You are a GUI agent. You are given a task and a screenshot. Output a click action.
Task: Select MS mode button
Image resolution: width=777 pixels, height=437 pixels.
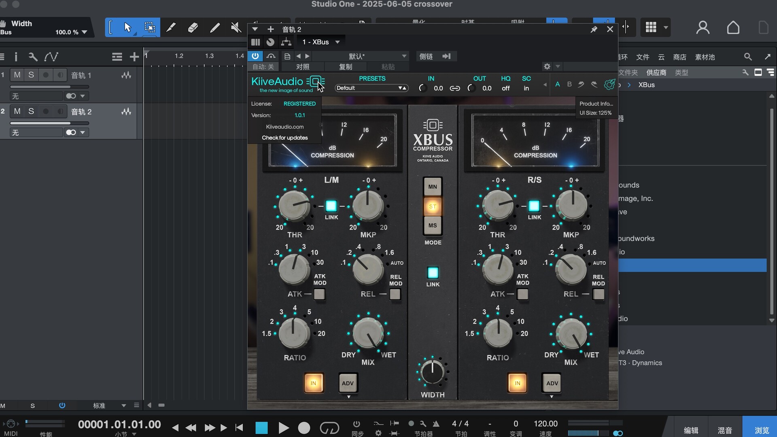[433, 225]
